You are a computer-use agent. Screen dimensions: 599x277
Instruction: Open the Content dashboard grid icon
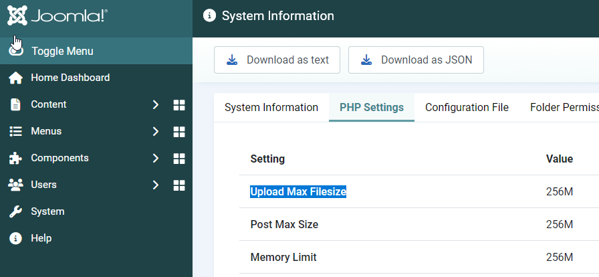tap(178, 104)
